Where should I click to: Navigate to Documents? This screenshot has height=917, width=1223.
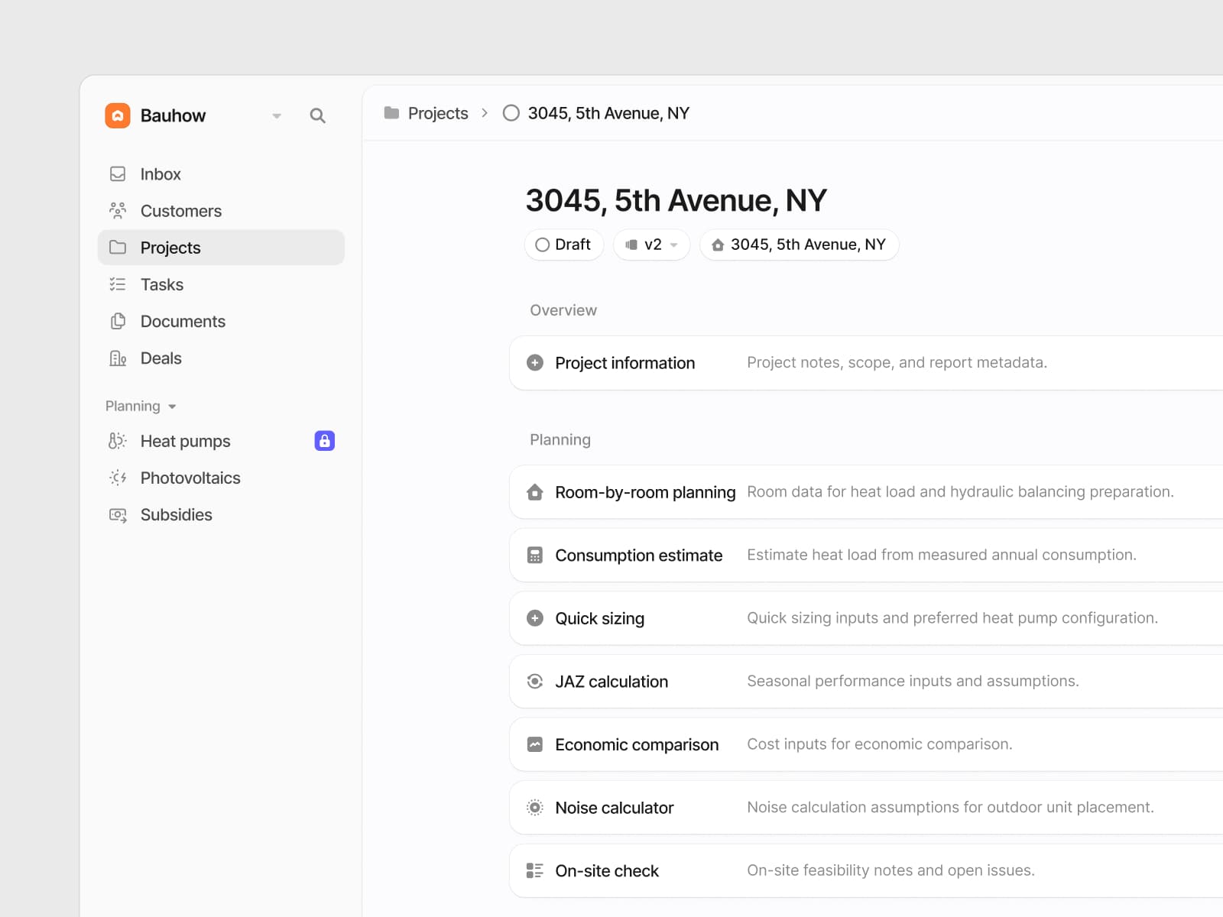pos(221,321)
